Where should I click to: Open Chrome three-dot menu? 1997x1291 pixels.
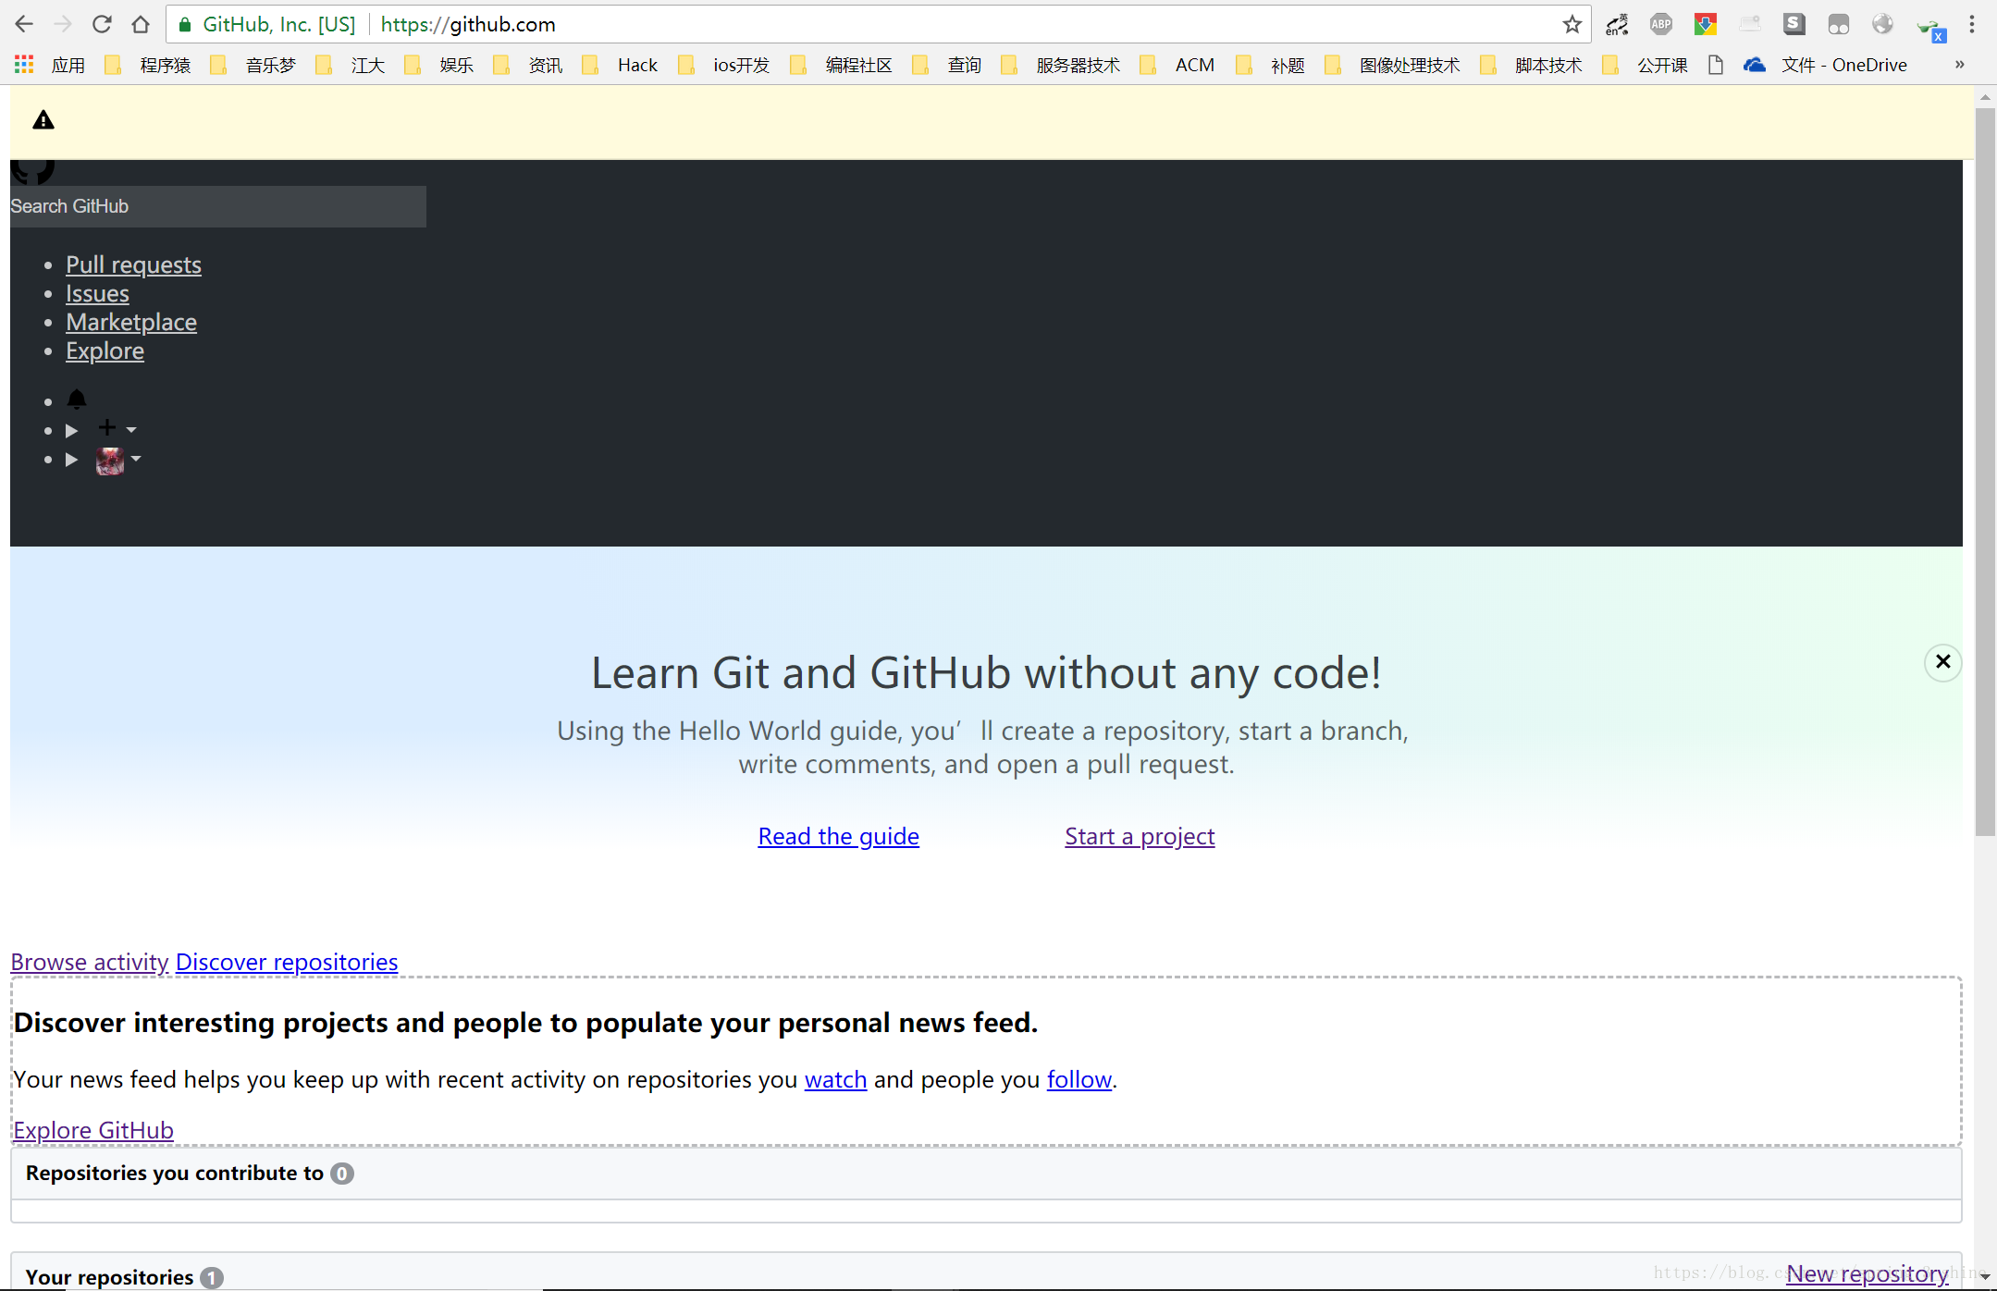point(1972,25)
